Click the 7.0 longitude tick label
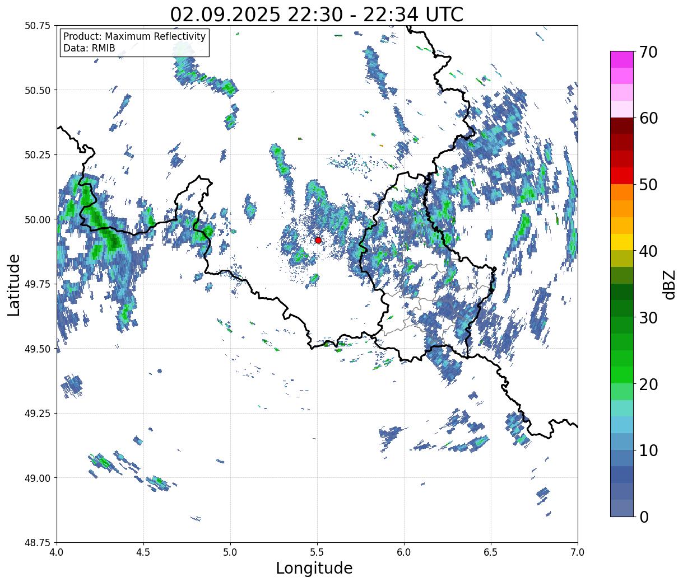683x582 pixels. coord(578,552)
